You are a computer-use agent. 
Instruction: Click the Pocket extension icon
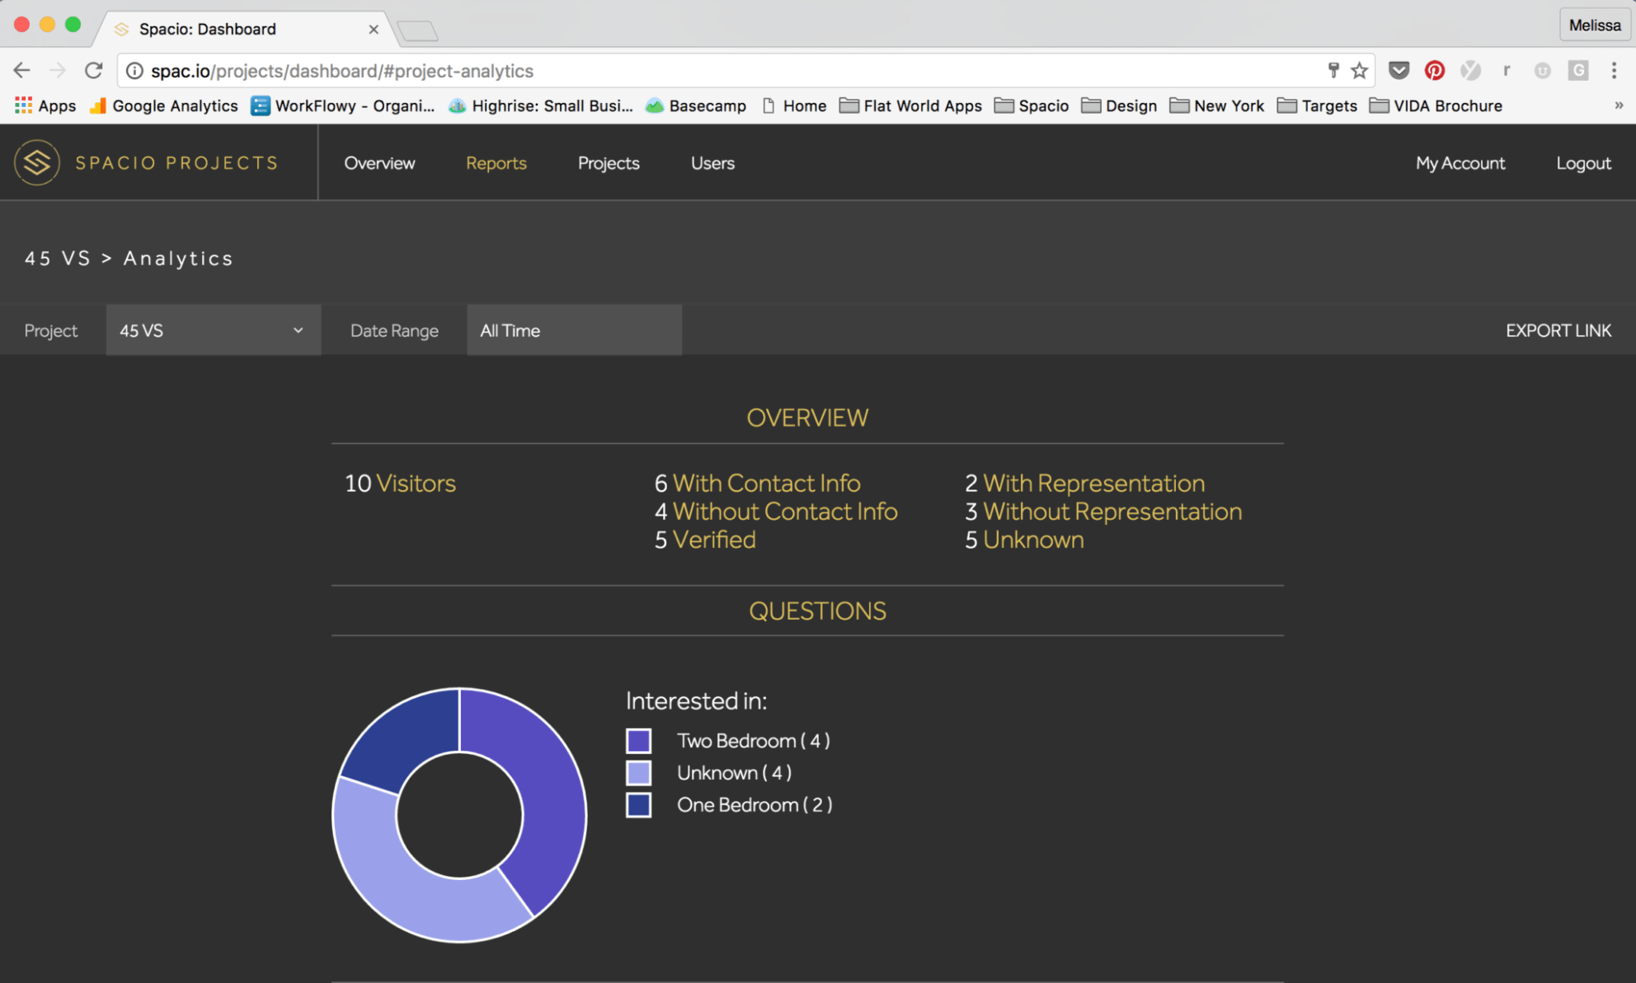pyautogui.click(x=1398, y=71)
